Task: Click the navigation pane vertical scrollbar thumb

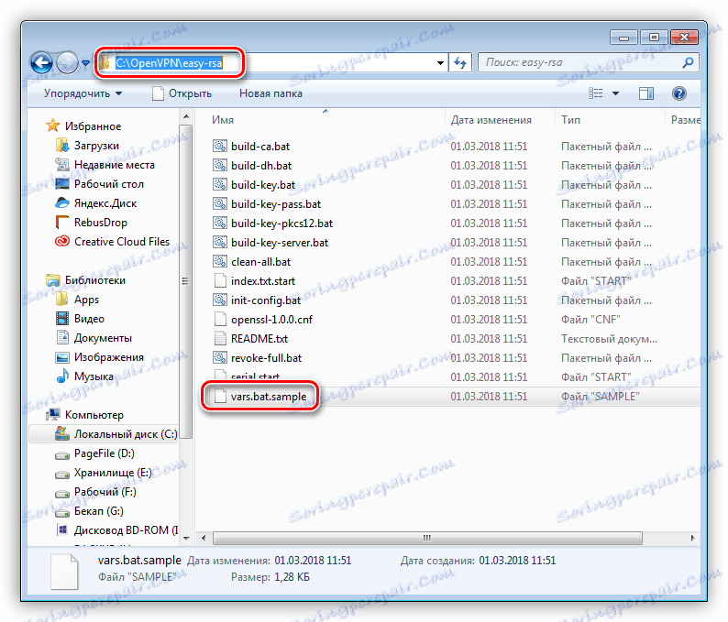Action: tap(186, 281)
